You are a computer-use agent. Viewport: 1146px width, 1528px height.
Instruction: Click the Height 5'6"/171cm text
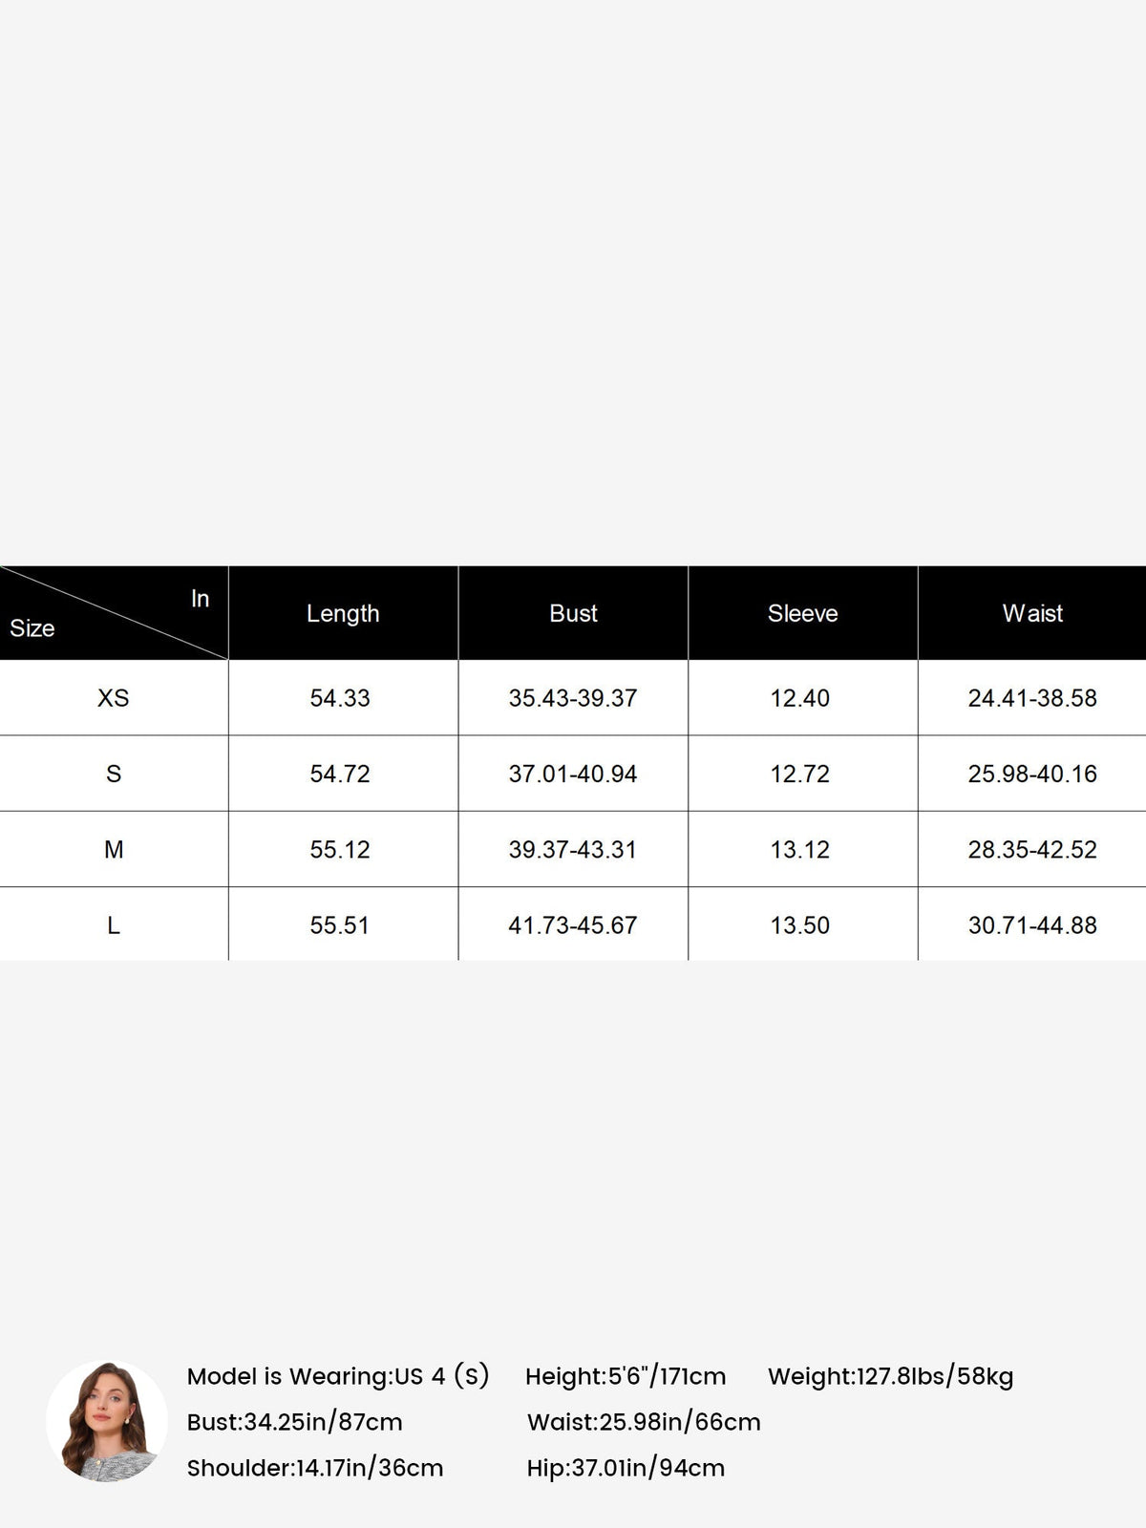[x=626, y=1376]
